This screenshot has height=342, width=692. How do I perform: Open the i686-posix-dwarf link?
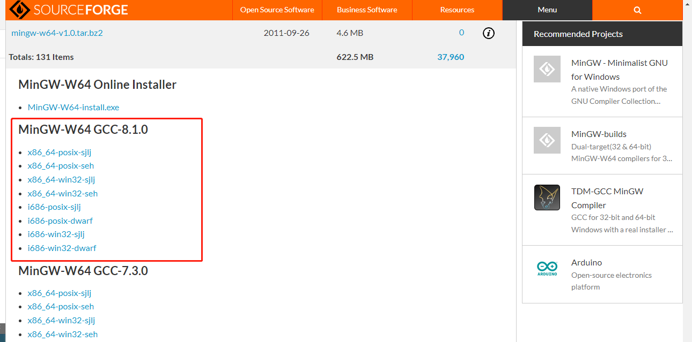[x=60, y=221]
